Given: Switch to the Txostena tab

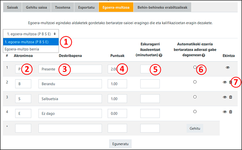Looking at the screenshot, I should point(63,7).
